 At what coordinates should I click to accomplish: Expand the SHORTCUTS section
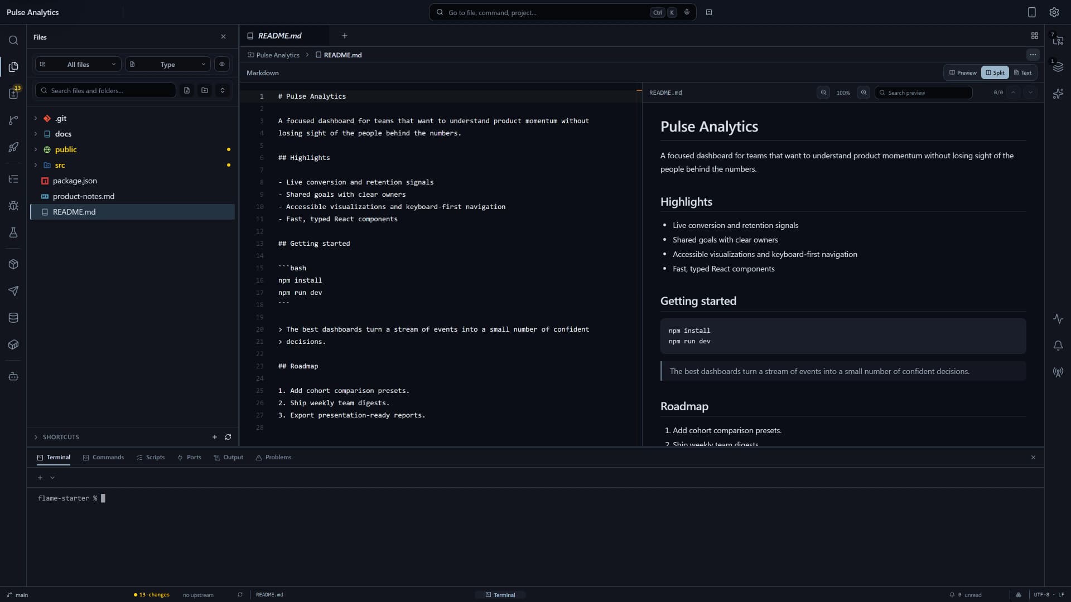pos(56,437)
